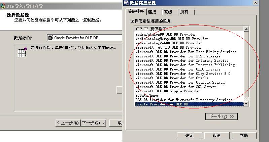Click provider list scroll up arrow
This screenshot has width=269, height=142.
click(x=246, y=29)
